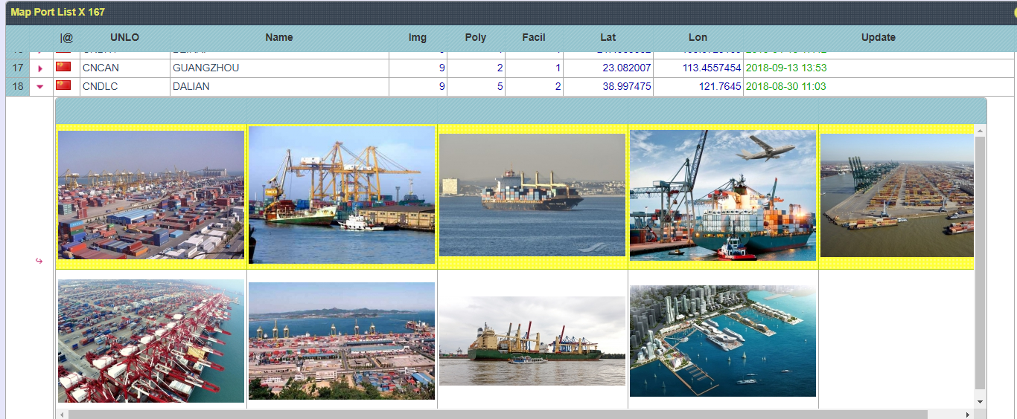Click the CNDLC port code
Viewport: 1017px width, 419px height.
(100, 86)
